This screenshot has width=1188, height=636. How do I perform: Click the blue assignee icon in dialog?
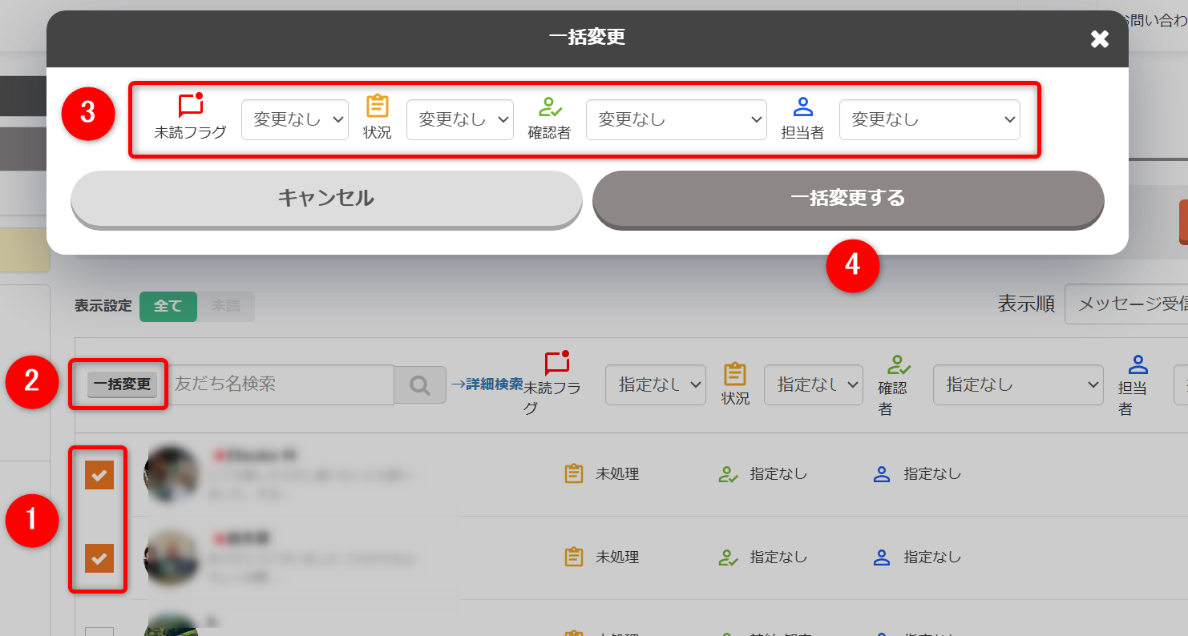click(802, 107)
